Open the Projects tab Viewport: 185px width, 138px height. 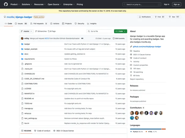coord(67,23)
